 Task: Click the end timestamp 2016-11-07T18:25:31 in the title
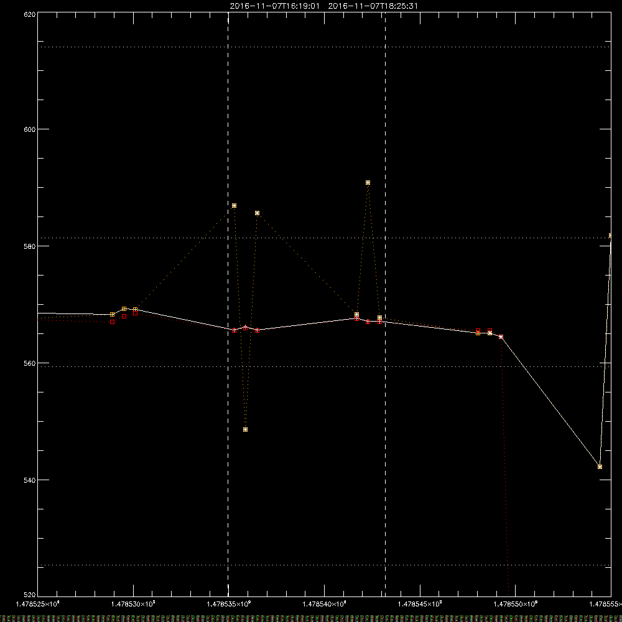pos(373,6)
